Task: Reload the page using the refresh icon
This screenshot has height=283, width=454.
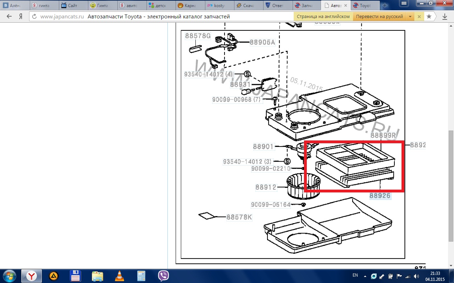Action: pyautogui.click(x=34, y=17)
